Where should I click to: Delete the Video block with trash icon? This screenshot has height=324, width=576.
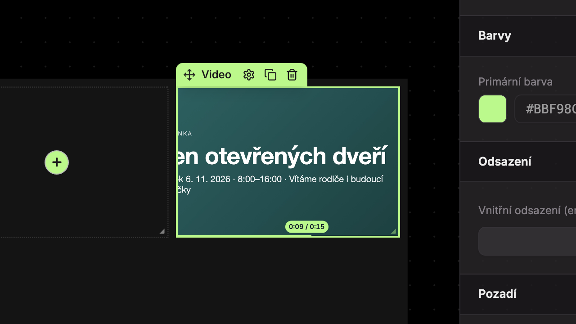[292, 75]
